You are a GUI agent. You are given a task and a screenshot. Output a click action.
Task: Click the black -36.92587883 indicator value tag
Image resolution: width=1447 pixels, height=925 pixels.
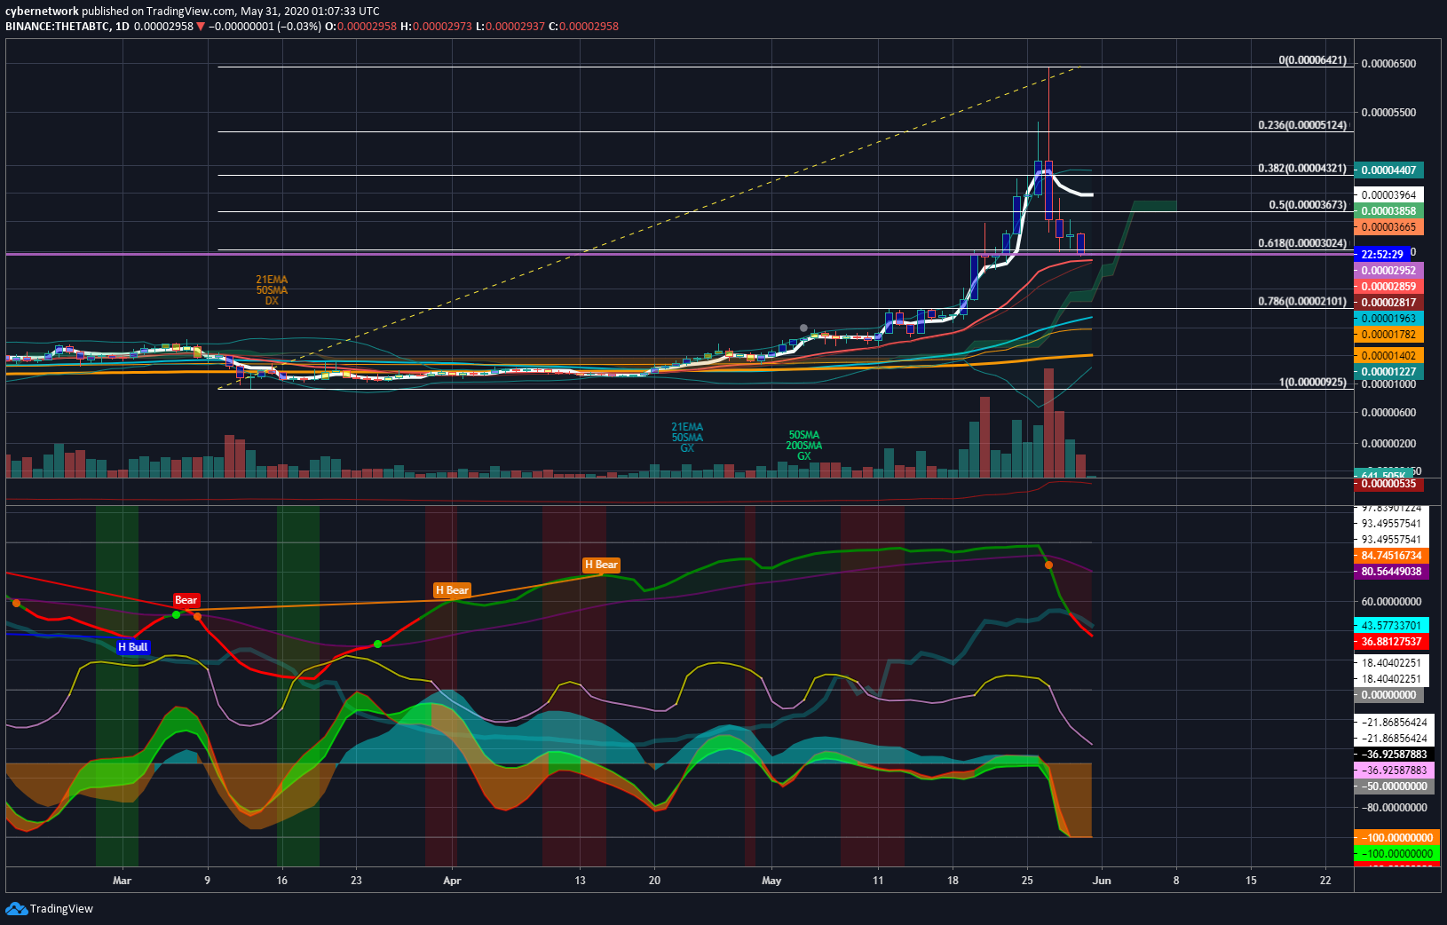1393,755
